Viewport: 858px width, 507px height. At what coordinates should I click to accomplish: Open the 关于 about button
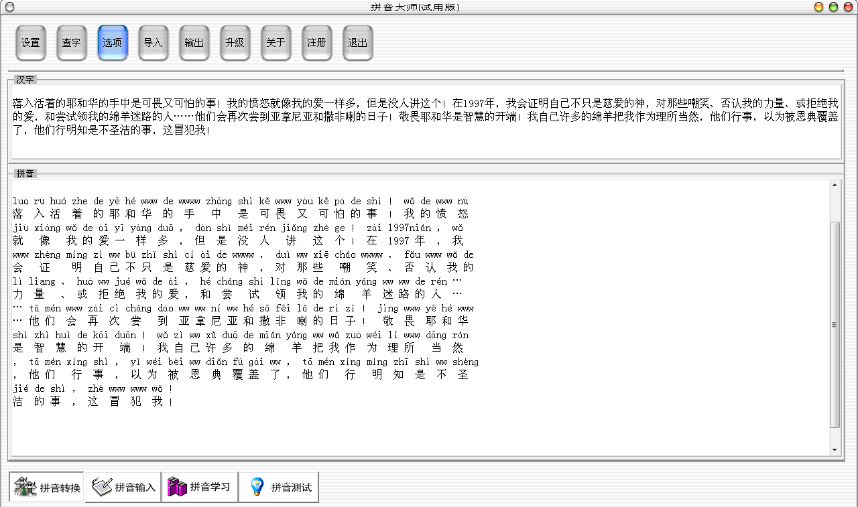(x=276, y=43)
